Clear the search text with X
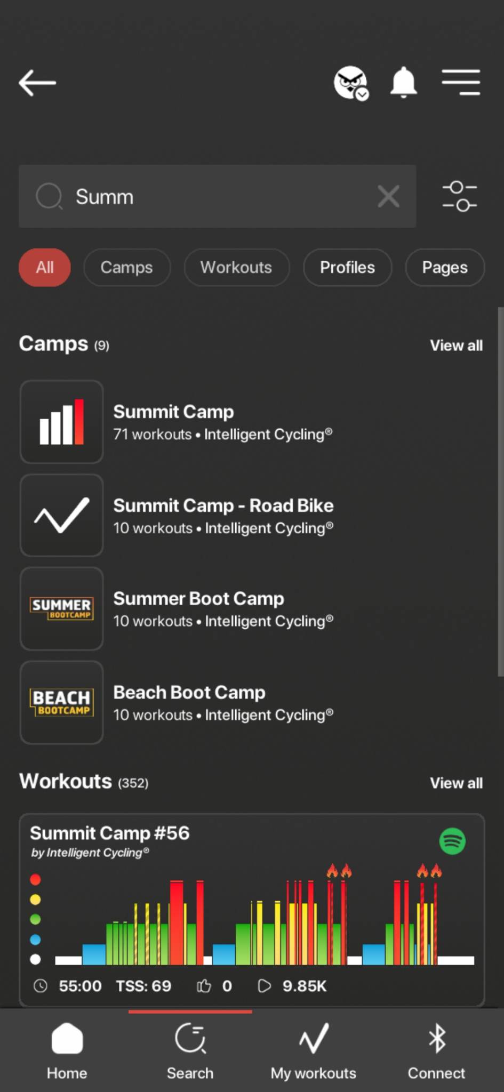This screenshot has height=1092, width=504. tap(388, 196)
